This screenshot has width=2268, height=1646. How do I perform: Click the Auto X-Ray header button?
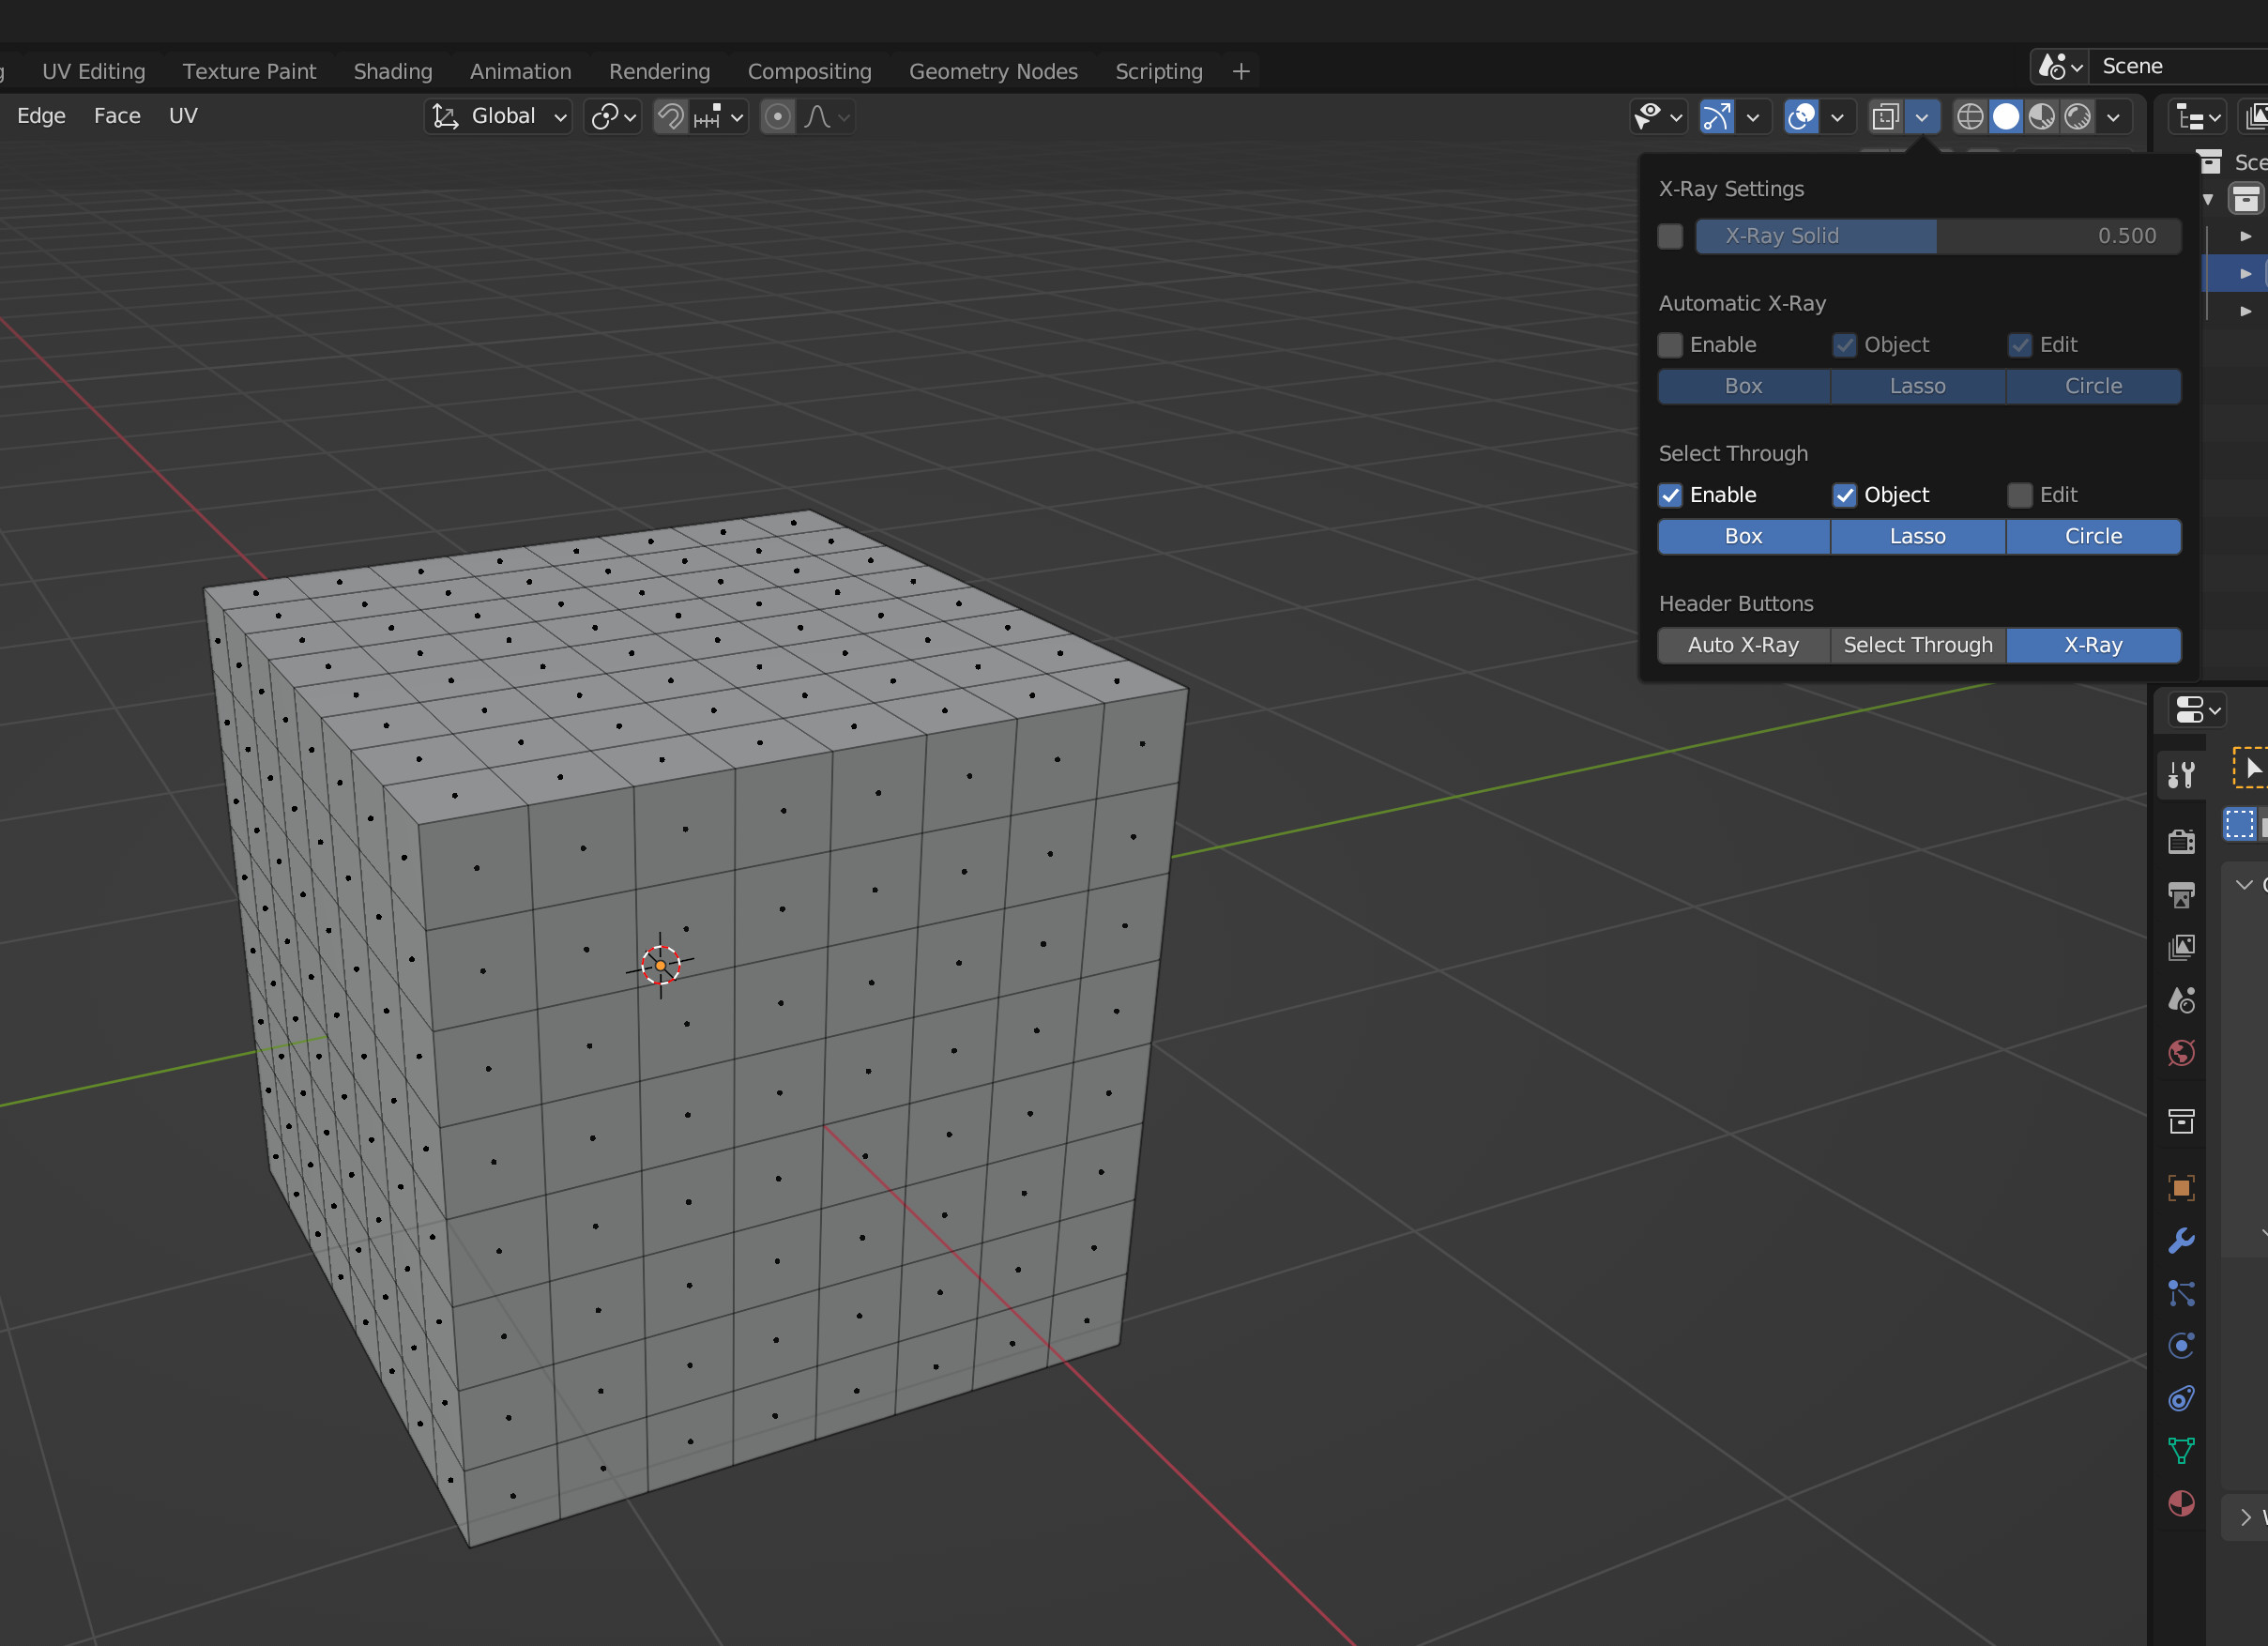click(1743, 645)
